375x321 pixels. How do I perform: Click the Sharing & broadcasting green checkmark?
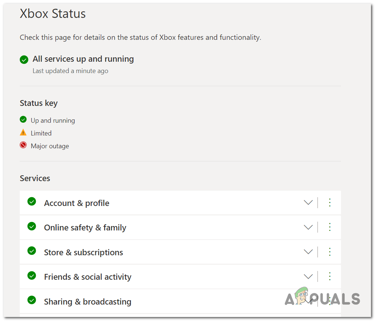coord(32,300)
